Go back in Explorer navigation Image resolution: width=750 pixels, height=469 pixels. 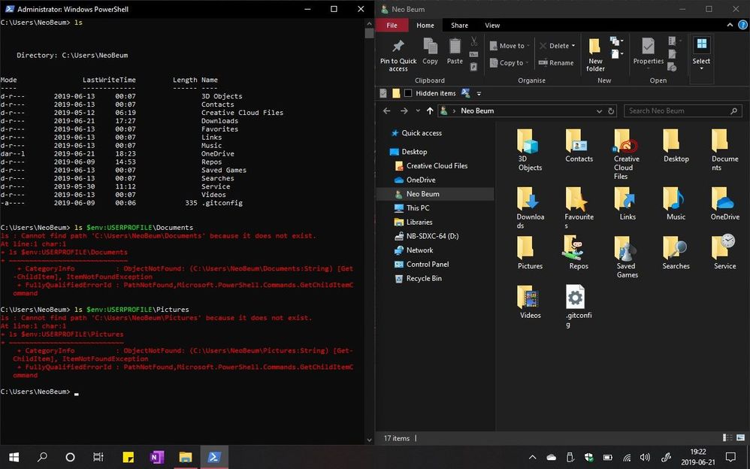click(x=386, y=111)
